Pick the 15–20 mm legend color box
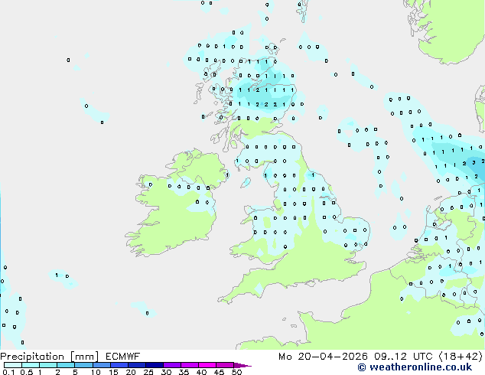This screenshot has width=485, height=375. coord(119,365)
